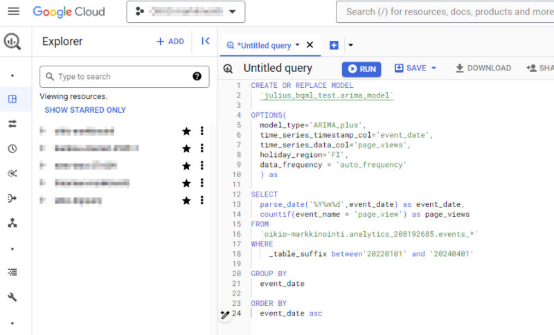Click line number 12 in the editor gutter
The height and width of the screenshot is (335, 554).
236,194
